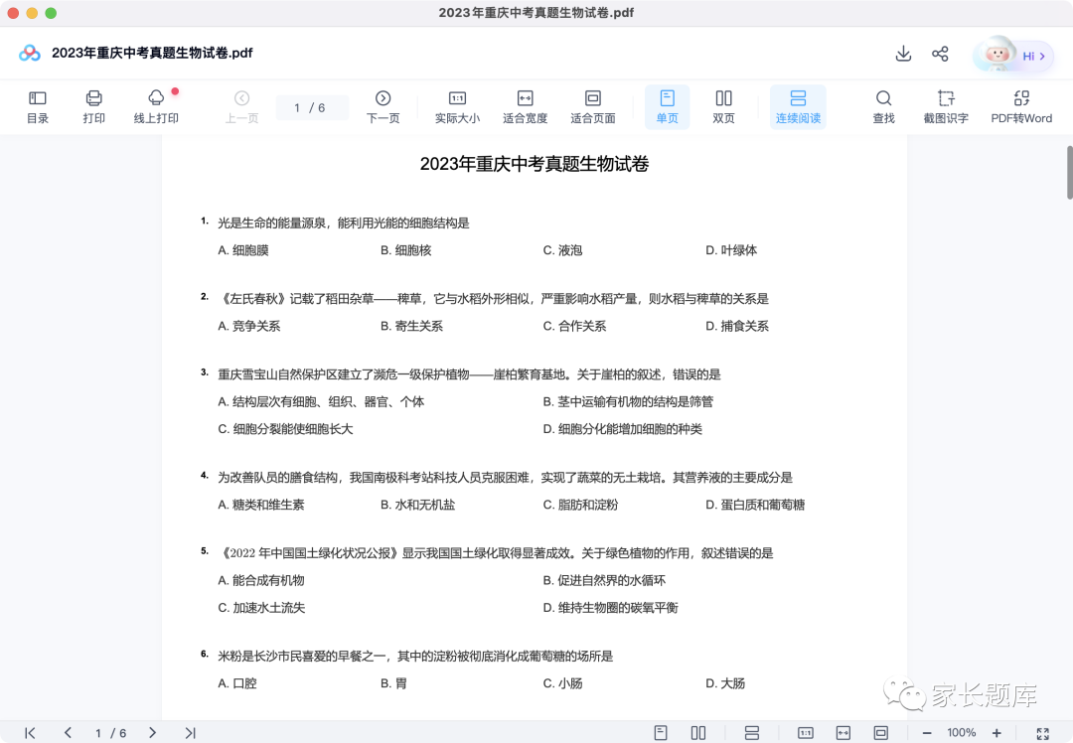Open the Hi assistant button
Viewport: 1073px width, 743px height.
(1013, 55)
